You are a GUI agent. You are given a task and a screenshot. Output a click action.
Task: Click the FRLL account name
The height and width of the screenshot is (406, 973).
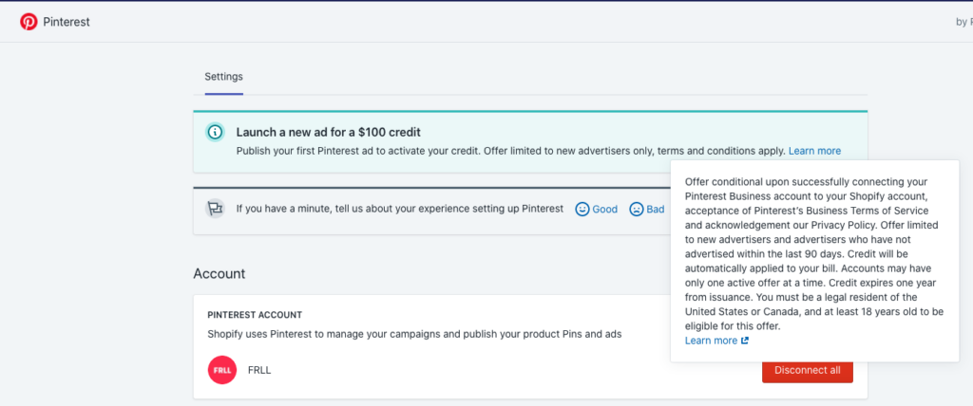click(x=259, y=370)
